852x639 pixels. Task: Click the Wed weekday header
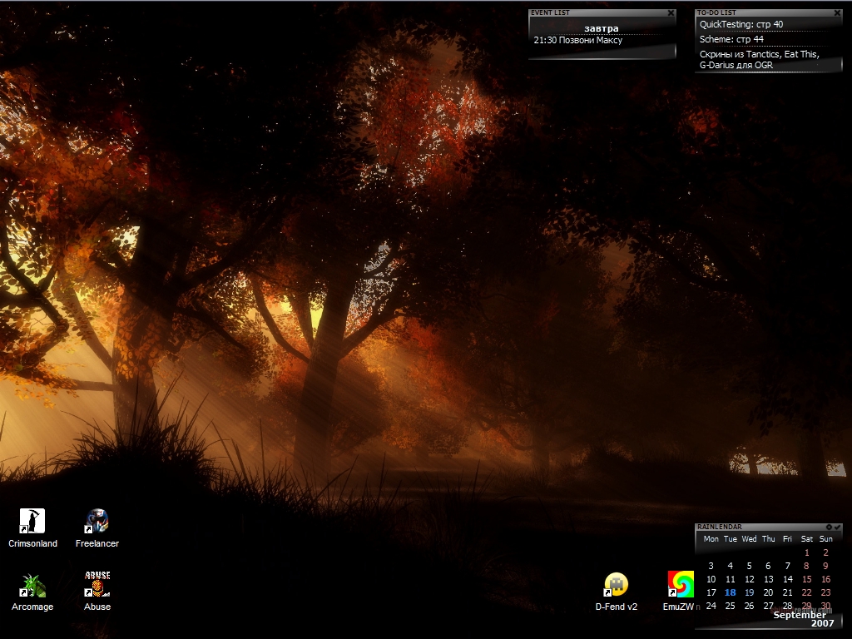[x=750, y=539]
